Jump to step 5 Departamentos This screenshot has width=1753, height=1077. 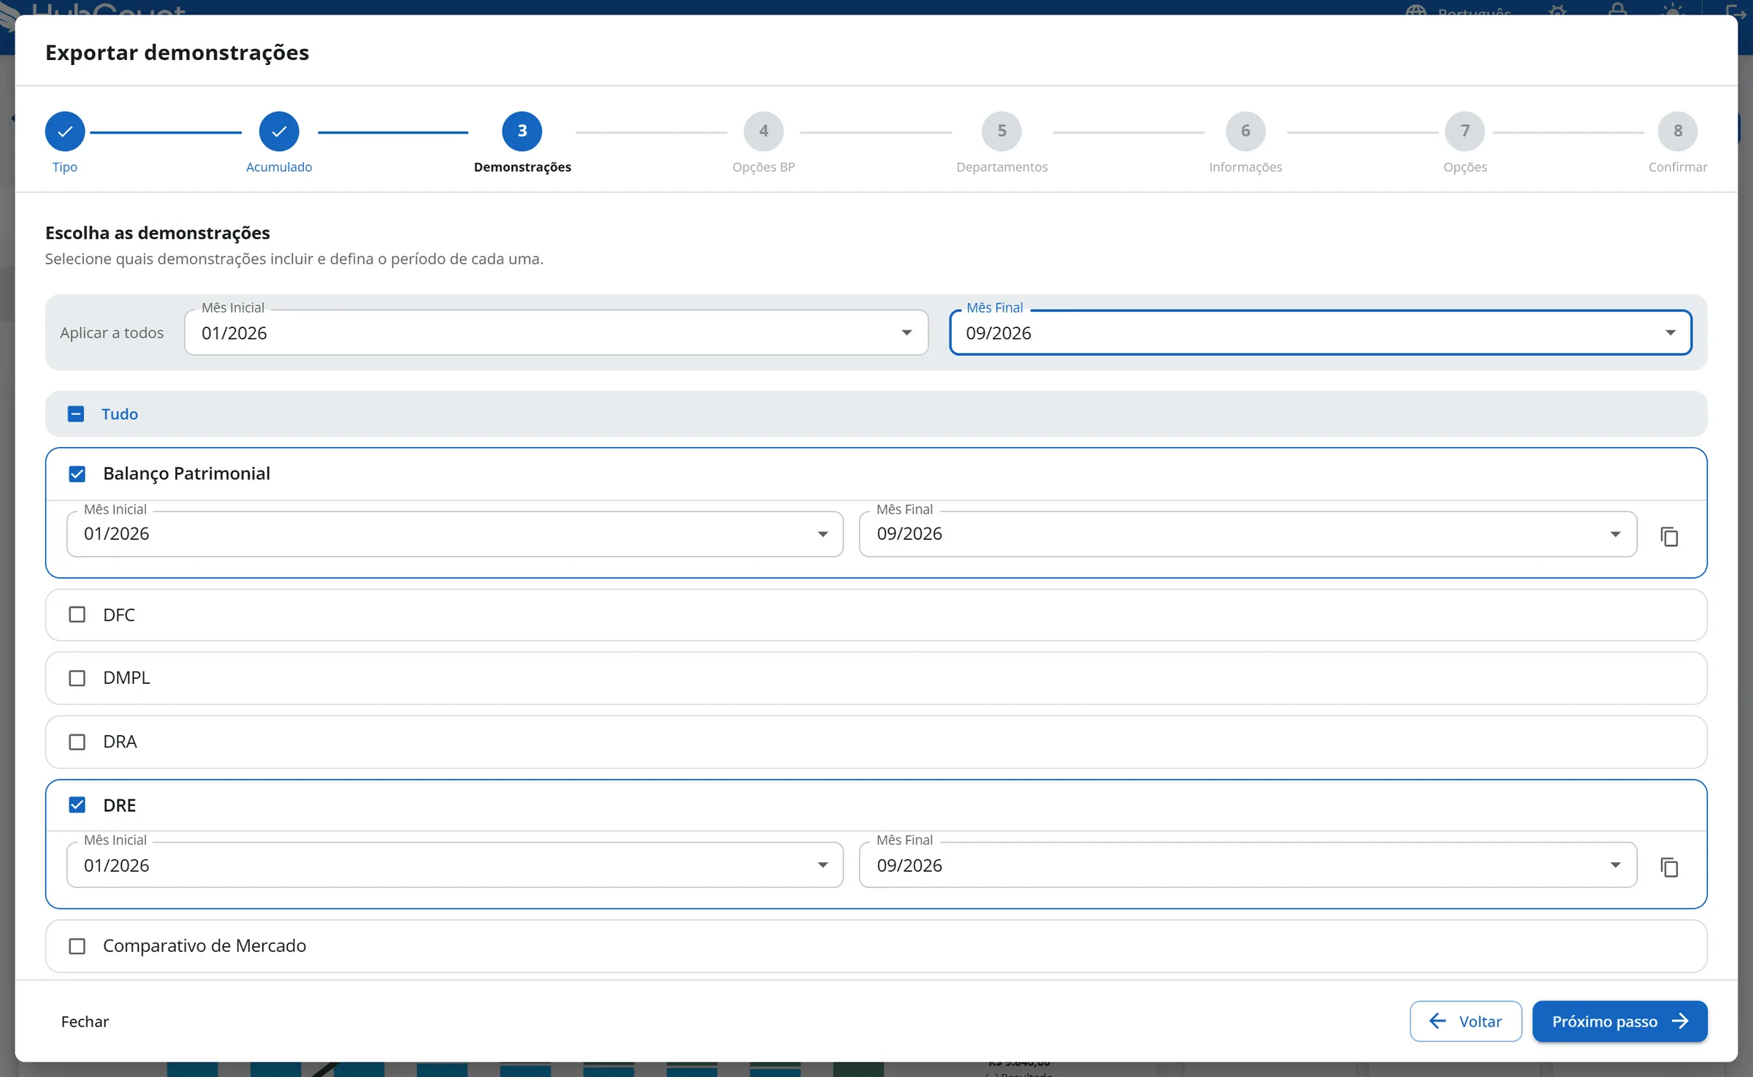[1001, 132]
